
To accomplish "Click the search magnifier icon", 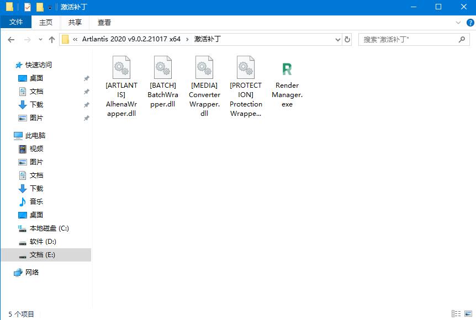I will [462, 39].
